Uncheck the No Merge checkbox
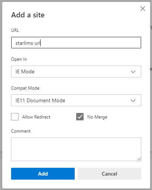This screenshot has height=190, width=152. point(80,117)
